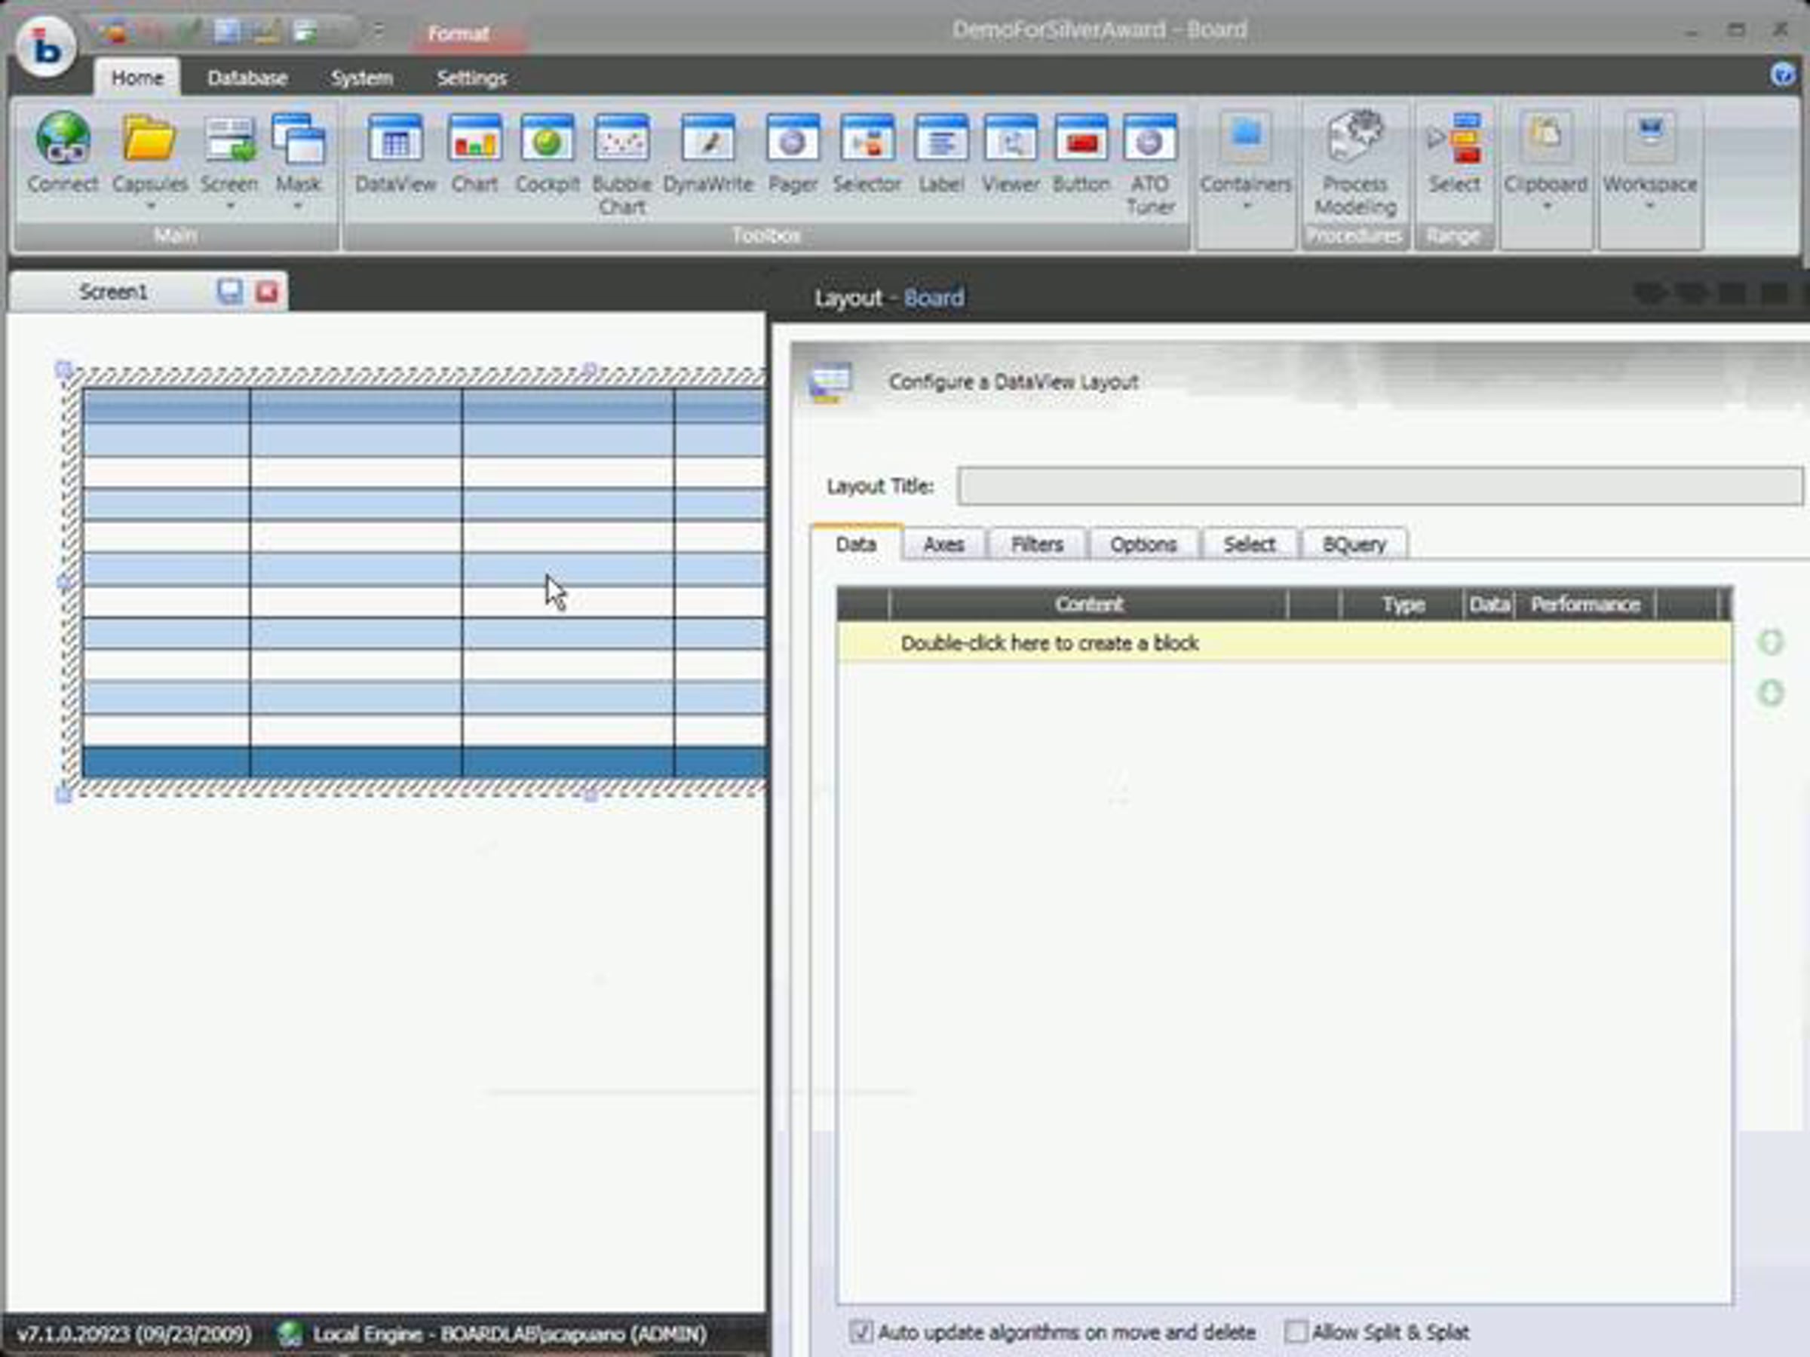Enable Allow Split & Splat checkbox
Image resolution: width=1810 pixels, height=1357 pixels.
tap(1296, 1331)
